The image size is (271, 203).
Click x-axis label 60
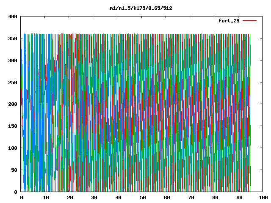point(167,198)
